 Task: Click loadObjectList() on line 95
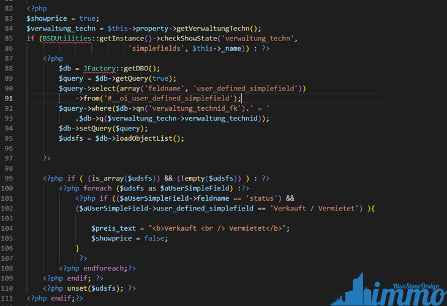[148, 138]
